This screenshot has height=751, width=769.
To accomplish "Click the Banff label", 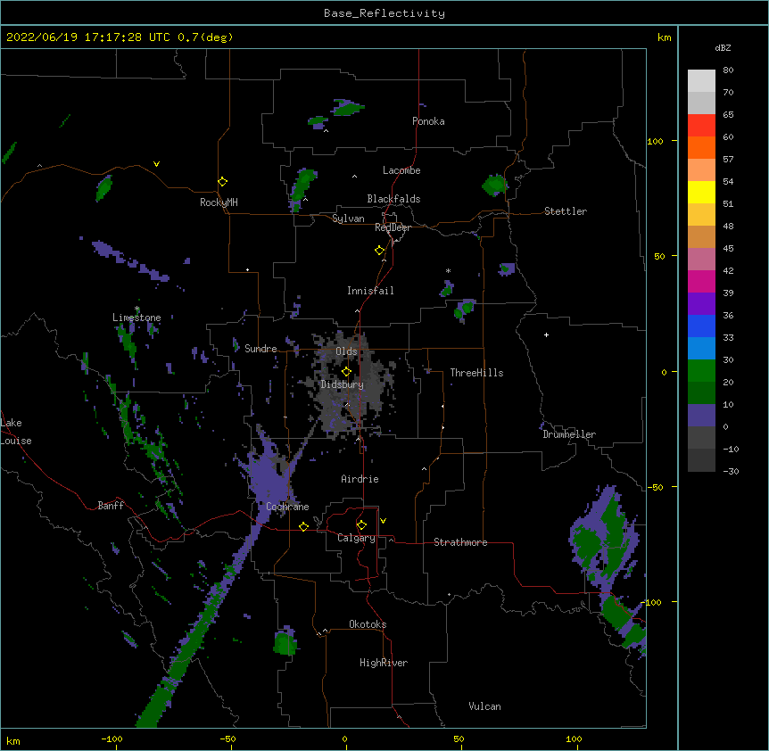I will pos(111,506).
